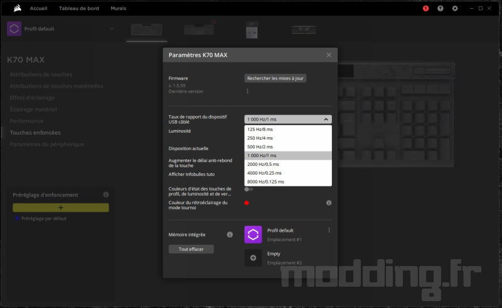Select Profil default slot purple icon
This screenshot has width=502, height=308.
coord(253,235)
